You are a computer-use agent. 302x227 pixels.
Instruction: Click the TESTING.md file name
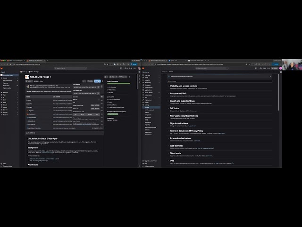[x=32, y=124]
